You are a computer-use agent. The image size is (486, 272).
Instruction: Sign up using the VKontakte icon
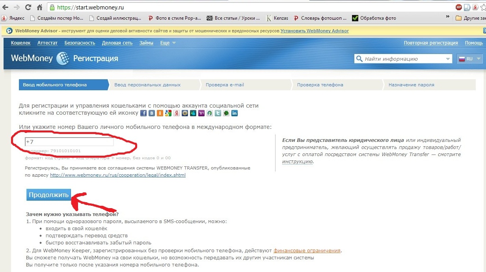click(152, 113)
